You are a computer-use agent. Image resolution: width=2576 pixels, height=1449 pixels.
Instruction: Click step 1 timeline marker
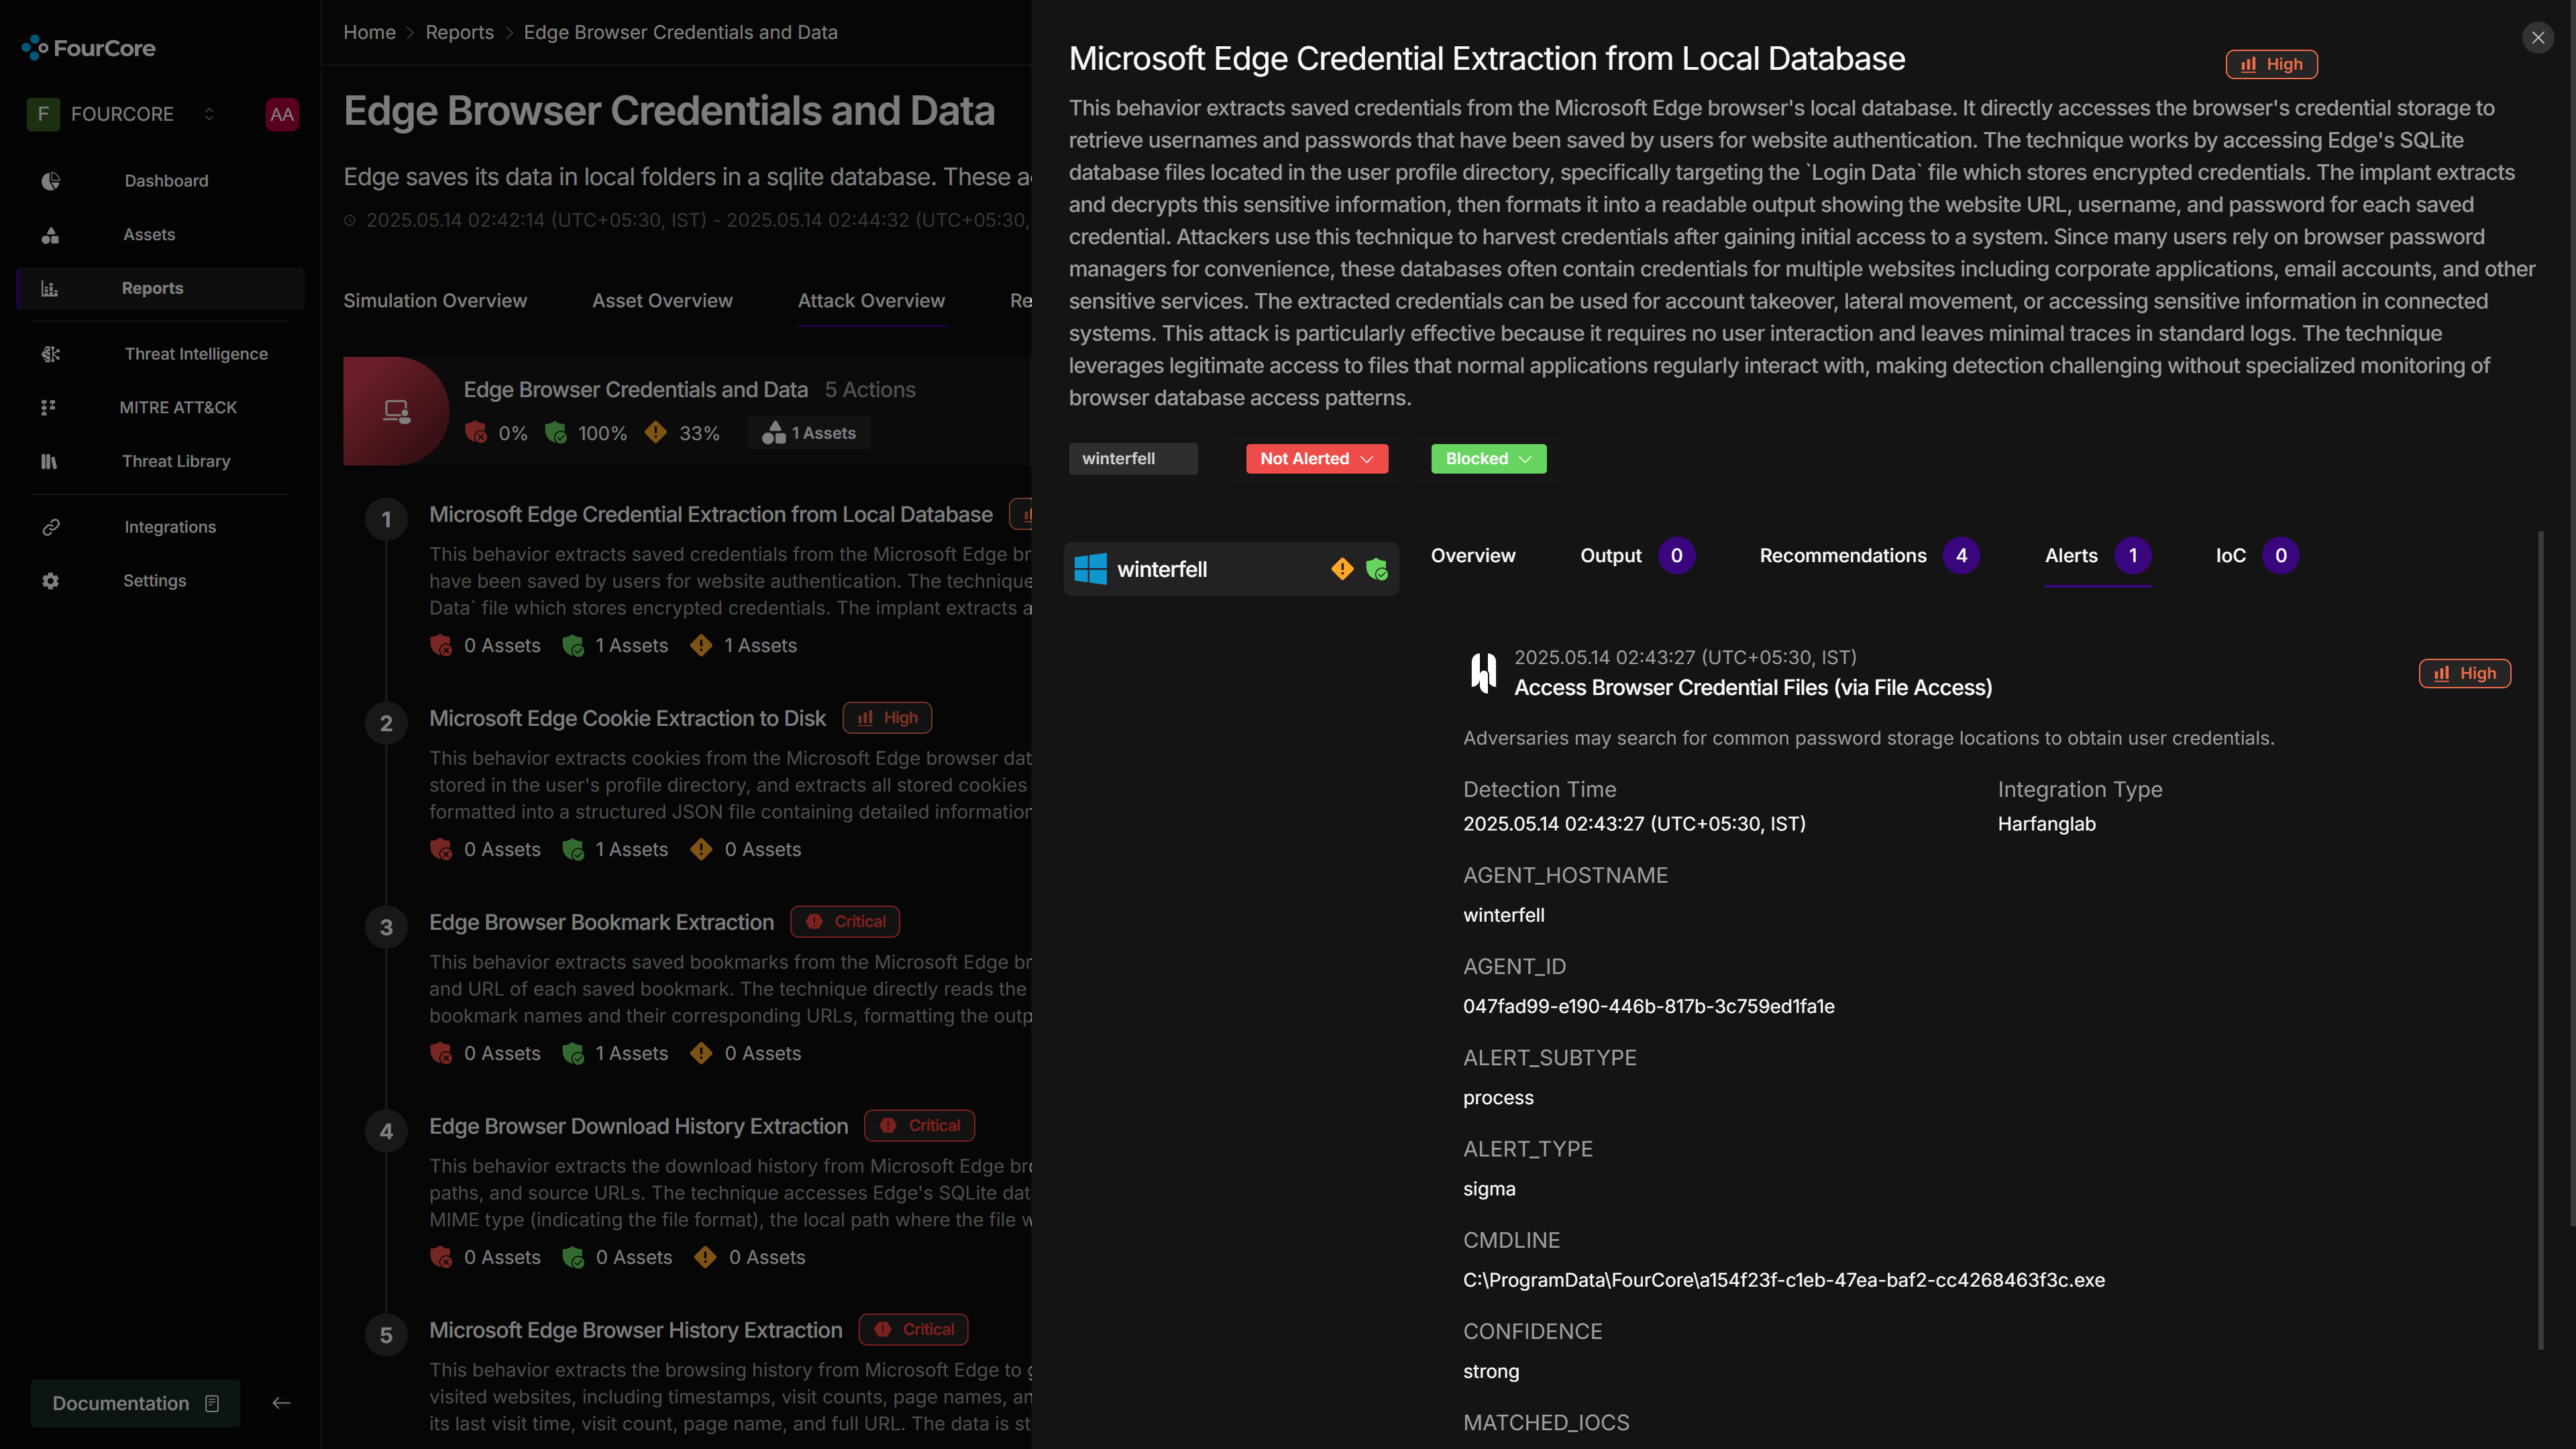point(386,520)
